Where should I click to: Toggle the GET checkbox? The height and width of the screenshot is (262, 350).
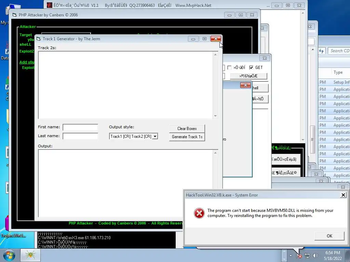click(251, 68)
